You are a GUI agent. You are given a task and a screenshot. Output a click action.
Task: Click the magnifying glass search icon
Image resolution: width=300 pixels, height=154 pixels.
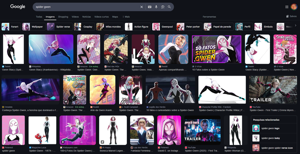pyautogui.click(x=169, y=7)
